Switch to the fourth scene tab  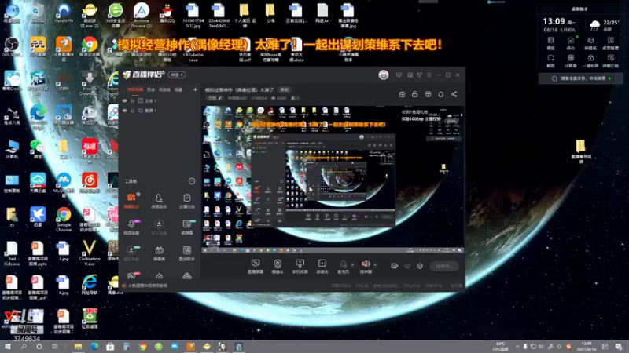click(178, 89)
